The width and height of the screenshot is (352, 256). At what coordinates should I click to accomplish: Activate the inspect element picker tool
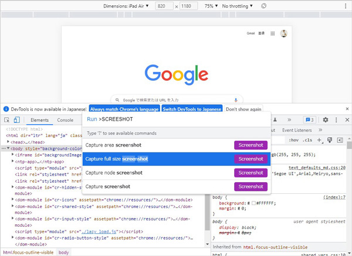point(6,120)
